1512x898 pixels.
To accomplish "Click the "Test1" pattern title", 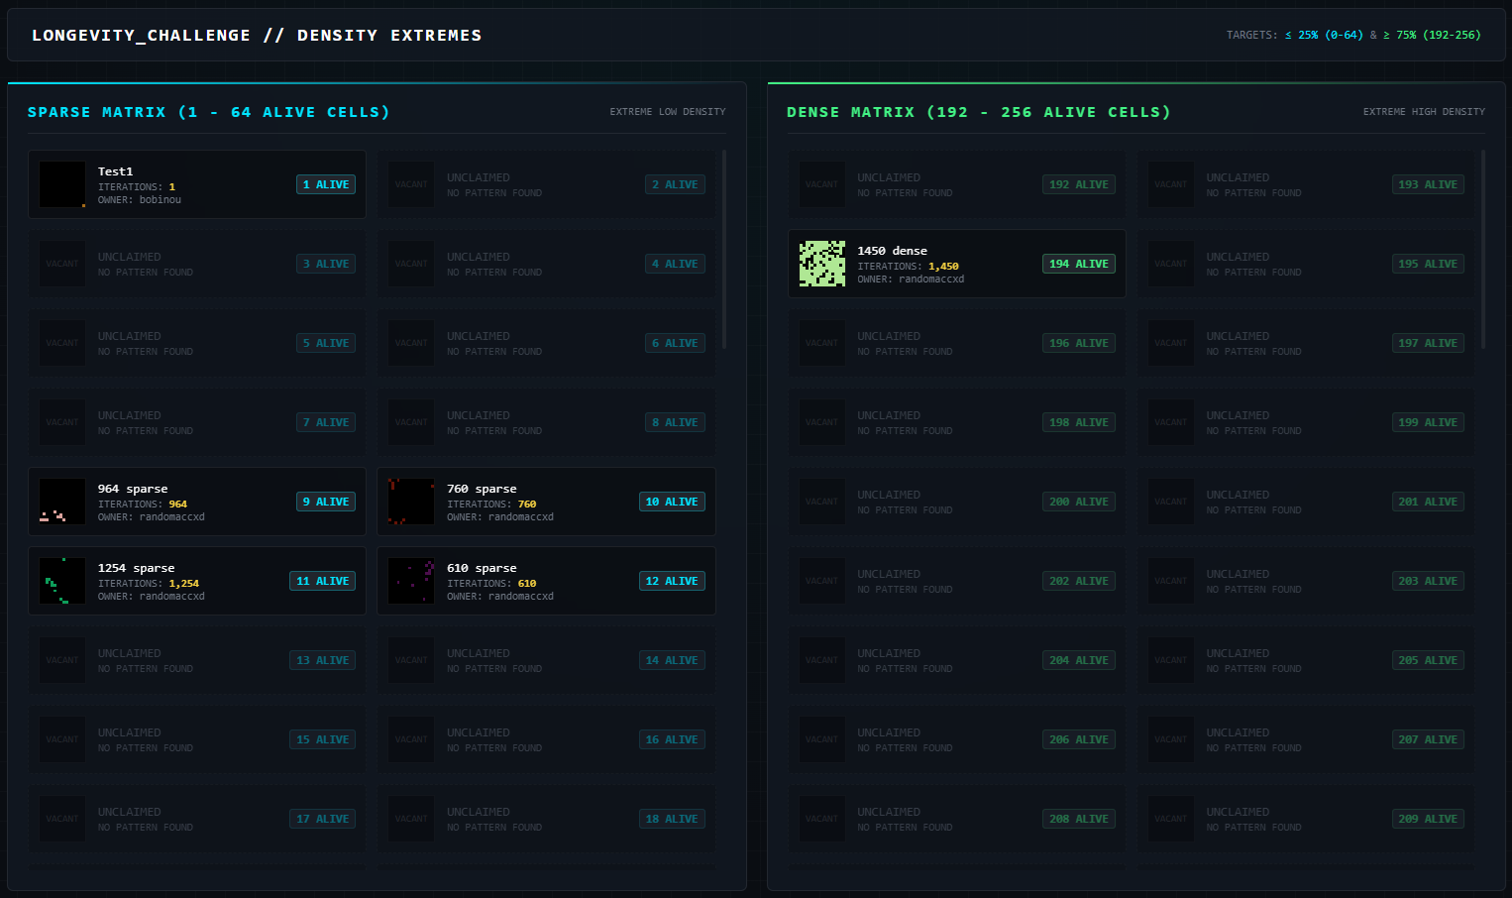I will (115, 171).
